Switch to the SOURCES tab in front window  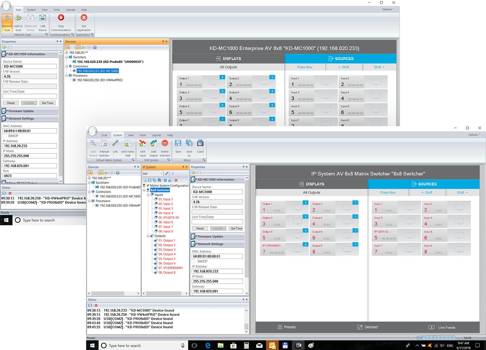tap(424, 184)
